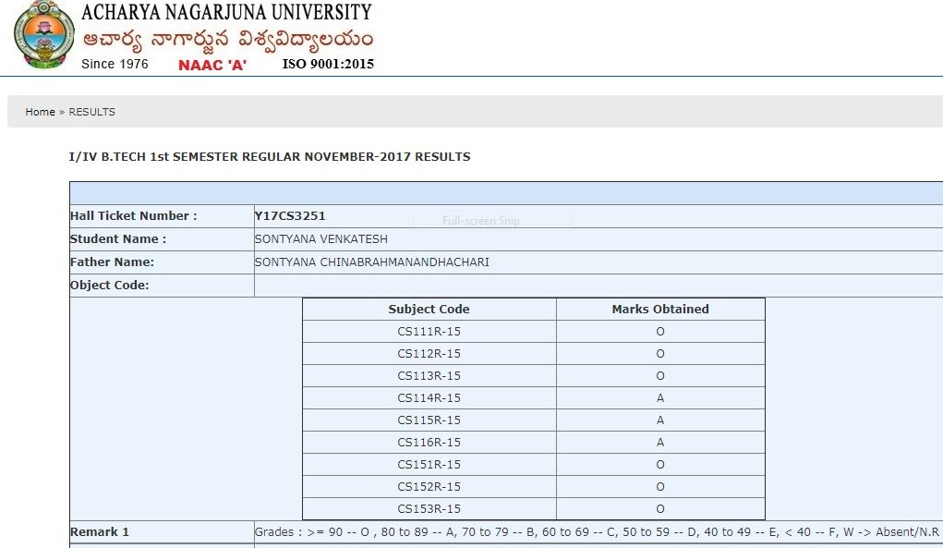
Task: Click the Telugu university name text
Action: click(228, 41)
